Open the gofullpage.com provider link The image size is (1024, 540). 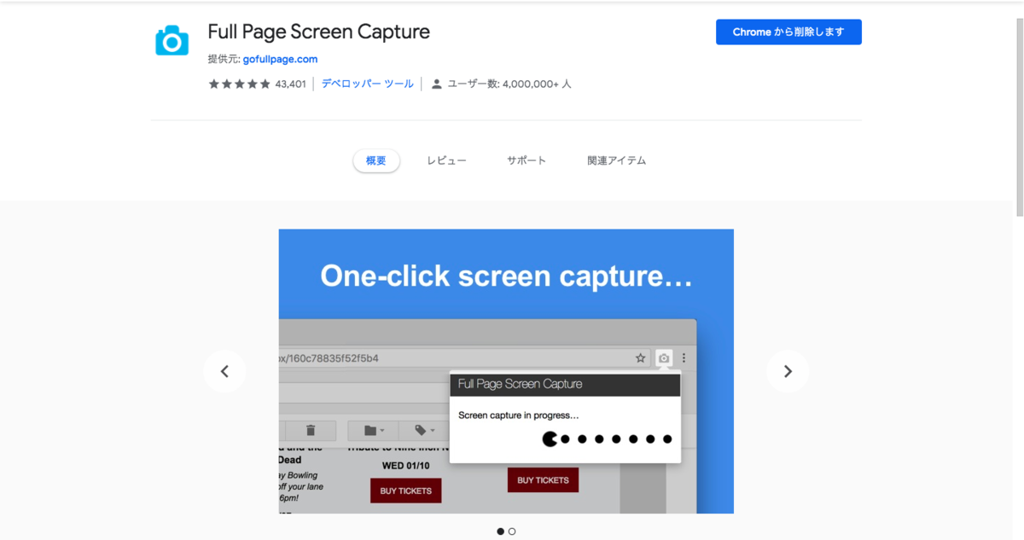click(280, 59)
